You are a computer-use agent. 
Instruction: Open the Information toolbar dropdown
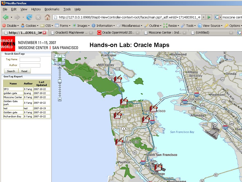[103, 26]
